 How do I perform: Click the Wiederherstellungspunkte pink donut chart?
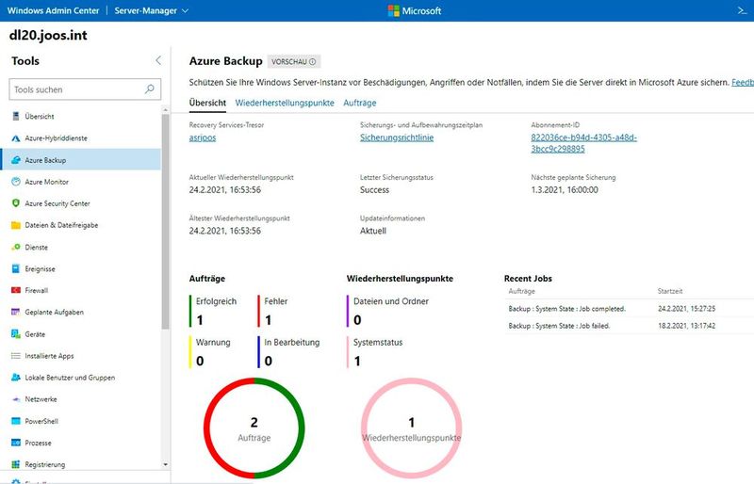pyautogui.click(x=411, y=428)
